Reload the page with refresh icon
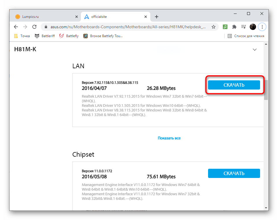Viewport: 278px width, 220px height. tap(34, 27)
